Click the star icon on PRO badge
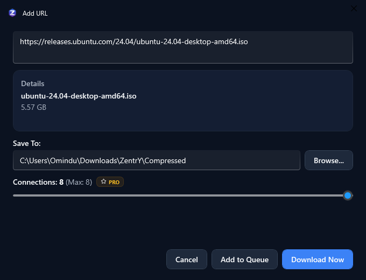This screenshot has height=280, width=366. click(x=104, y=181)
